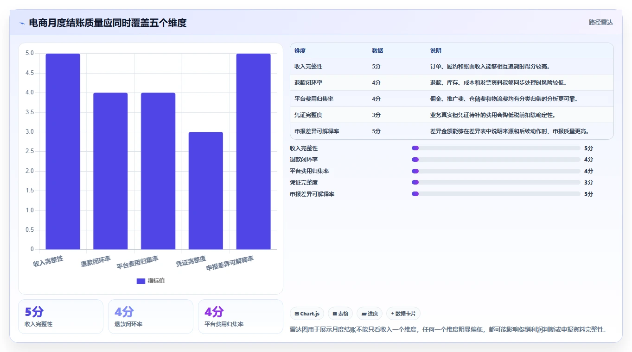Click the 退款闭环率 progress bar
Viewport: 632px width, 352px height.
tap(496, 160)
